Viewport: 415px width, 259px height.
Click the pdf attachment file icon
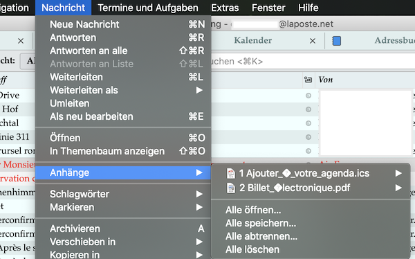[231, 188]
